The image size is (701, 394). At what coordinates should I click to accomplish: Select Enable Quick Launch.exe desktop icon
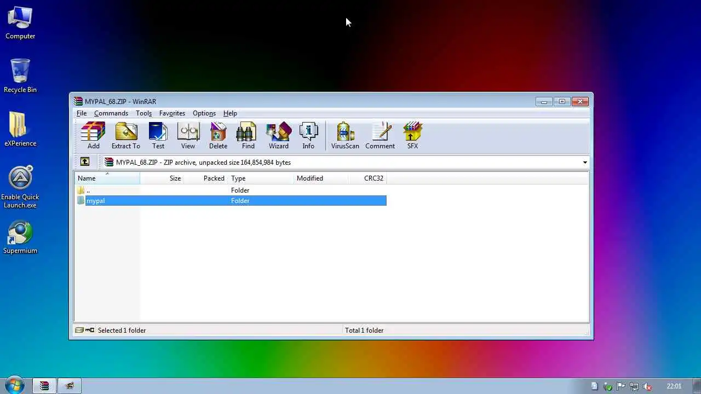point(20,187)
